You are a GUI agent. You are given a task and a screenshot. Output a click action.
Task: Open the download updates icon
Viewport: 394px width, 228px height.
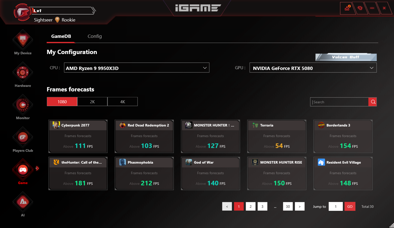pos(348,8)
